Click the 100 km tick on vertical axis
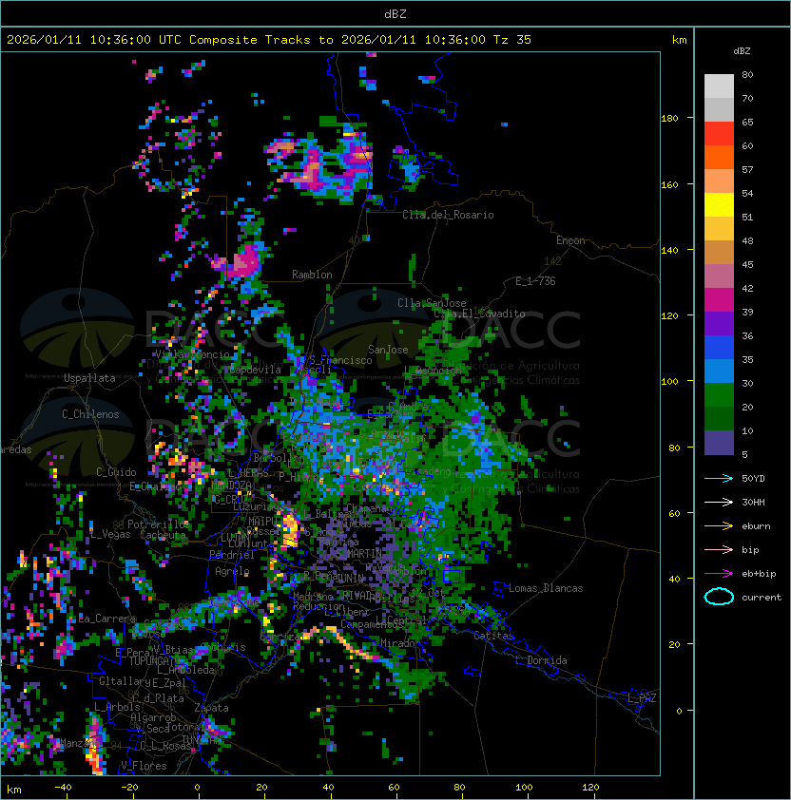 point(669,382)
